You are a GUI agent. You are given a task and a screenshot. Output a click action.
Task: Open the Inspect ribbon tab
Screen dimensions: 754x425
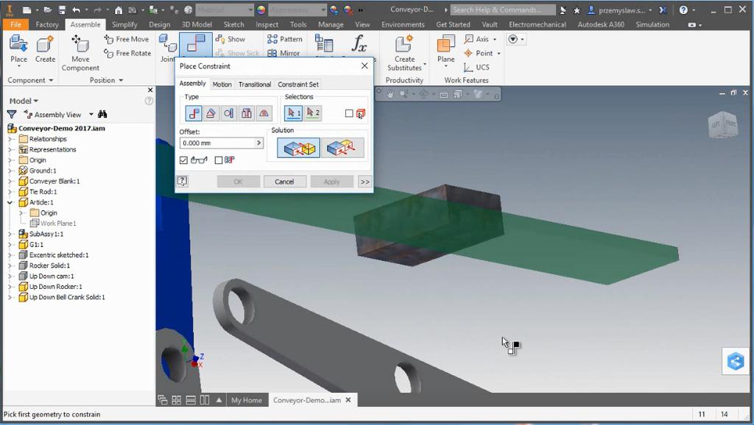267,24
